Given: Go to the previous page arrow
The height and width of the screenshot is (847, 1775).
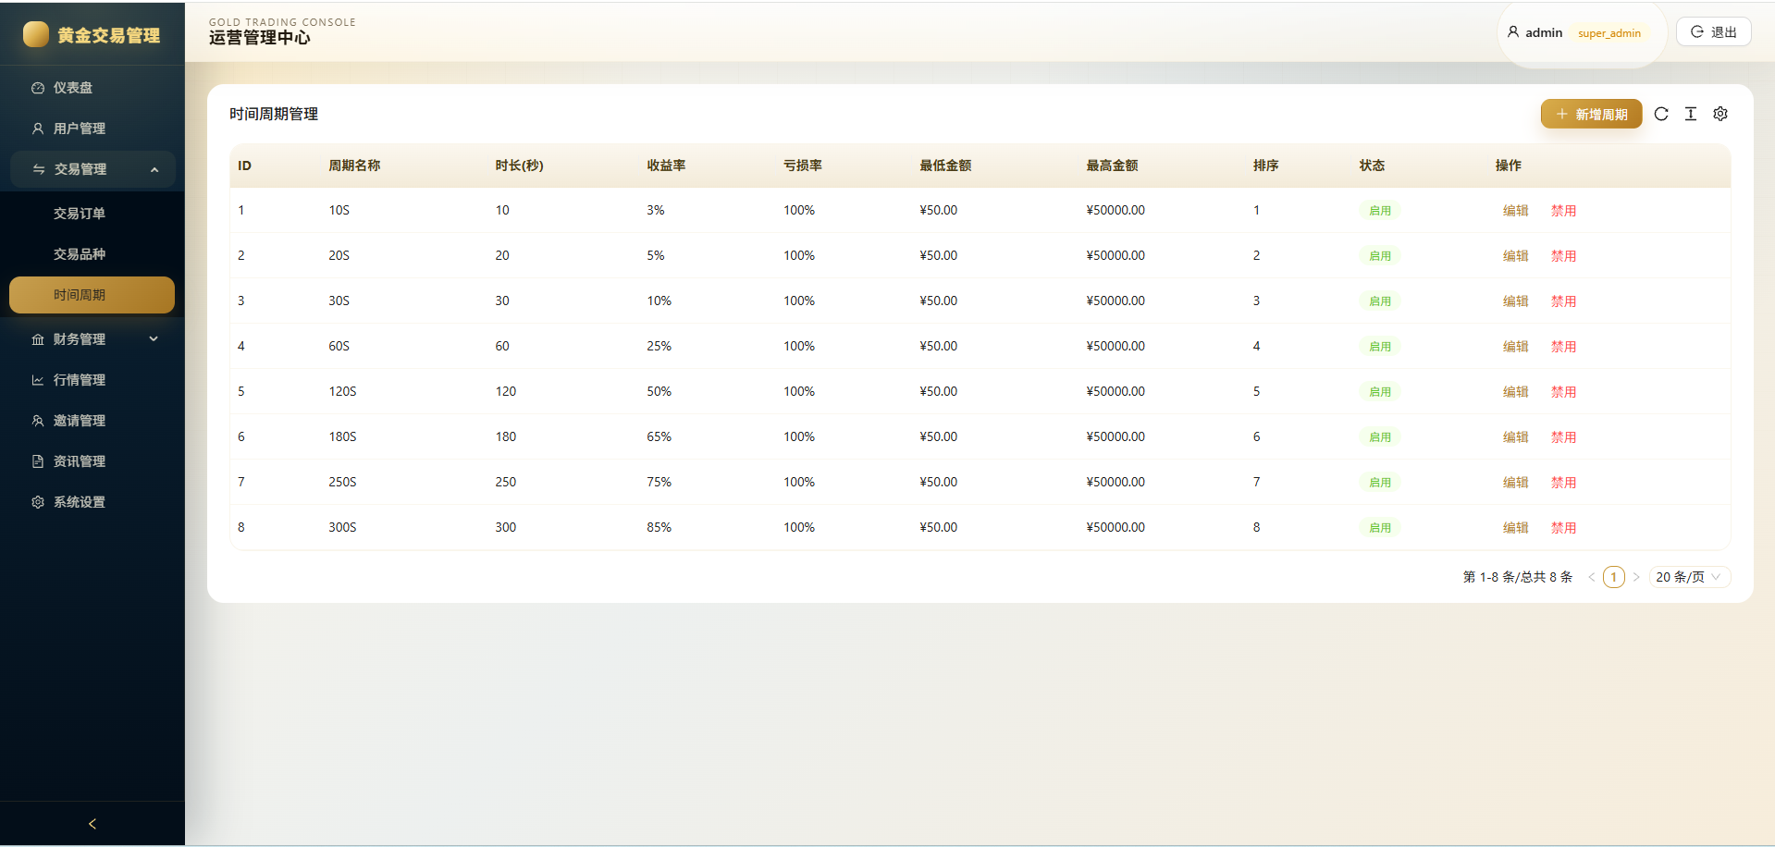Looking at the screenshot, I should pyautogui.click(x=1592, y=577).
